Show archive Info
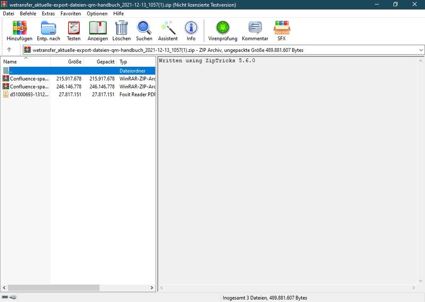The height and width of the screenshot is (302, 425). point(191,28)
